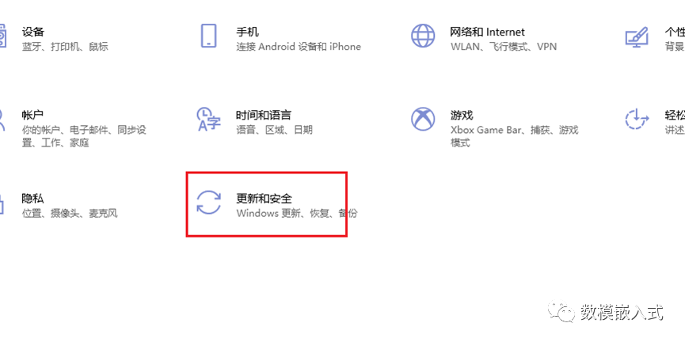Screen dimensions: 685x342
Task: Open the 隐私 settings heading
Action: pyautogui.click(x=32, y=198)
